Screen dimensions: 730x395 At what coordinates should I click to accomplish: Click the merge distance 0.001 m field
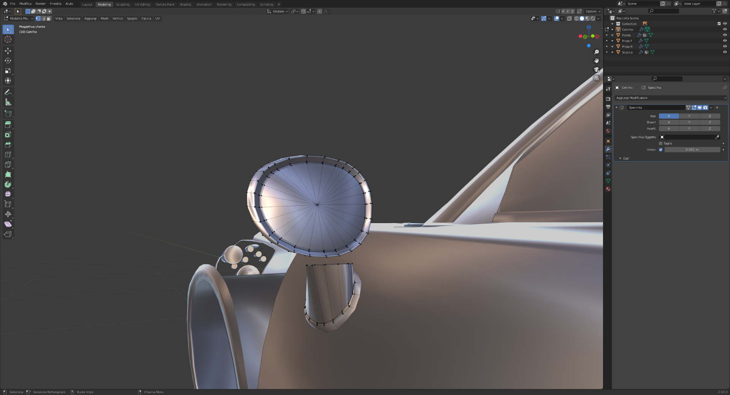point(692,150)
